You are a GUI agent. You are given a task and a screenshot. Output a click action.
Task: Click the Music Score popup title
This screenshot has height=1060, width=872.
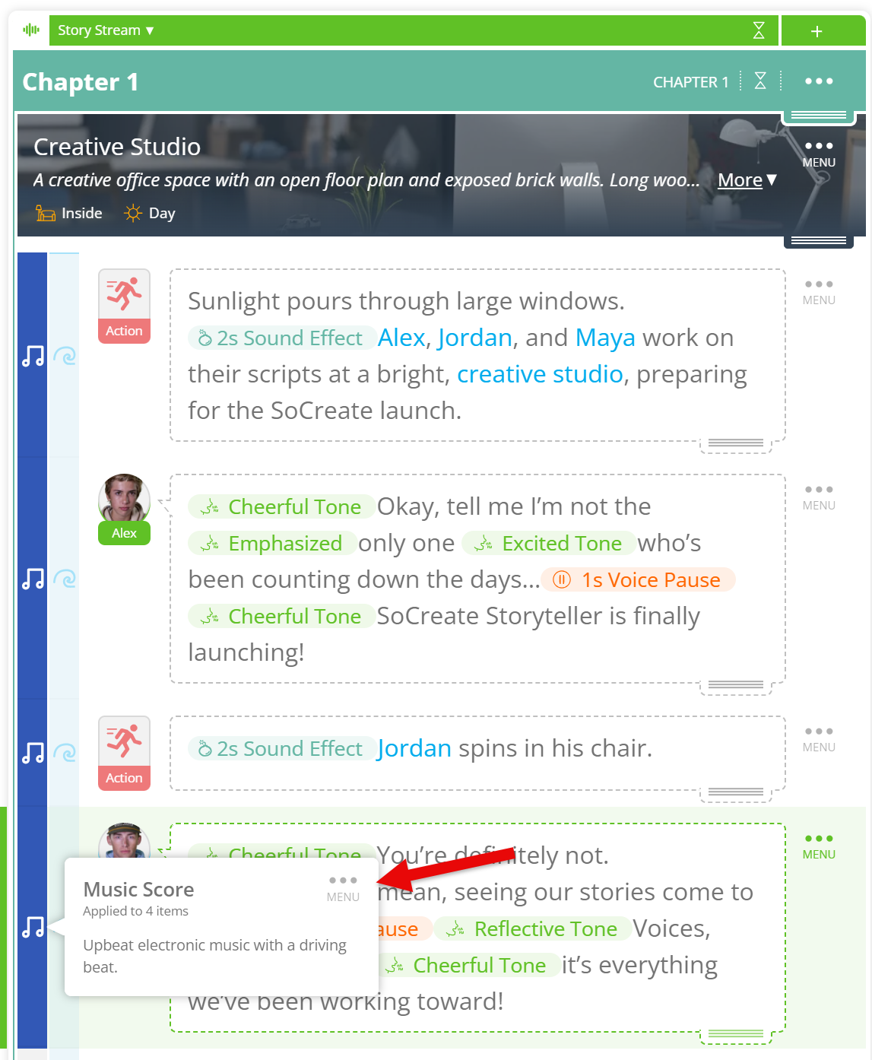[138, 890]
